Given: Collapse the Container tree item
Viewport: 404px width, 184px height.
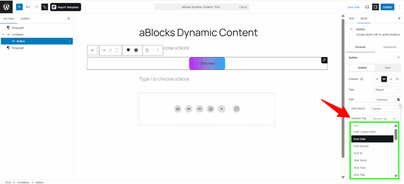Looking at the screenshot, I should (x=3, y=34).
